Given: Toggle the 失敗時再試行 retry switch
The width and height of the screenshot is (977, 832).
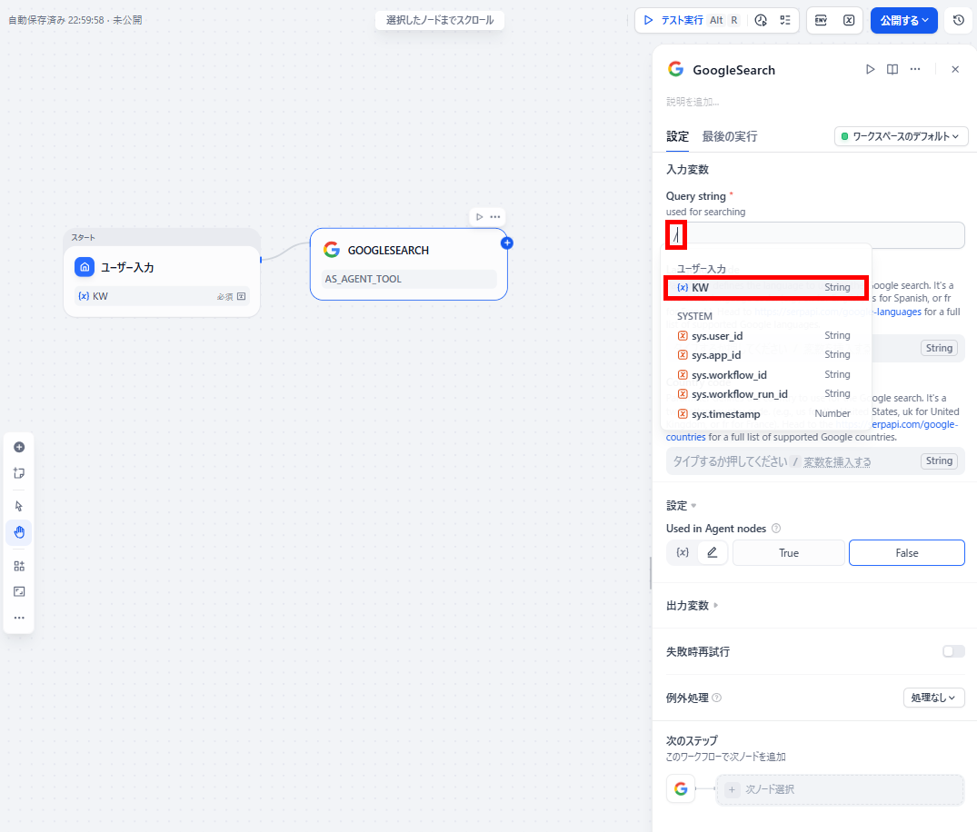Looking at the screenshot, I should pyautogui.click(x=953, y=651).
